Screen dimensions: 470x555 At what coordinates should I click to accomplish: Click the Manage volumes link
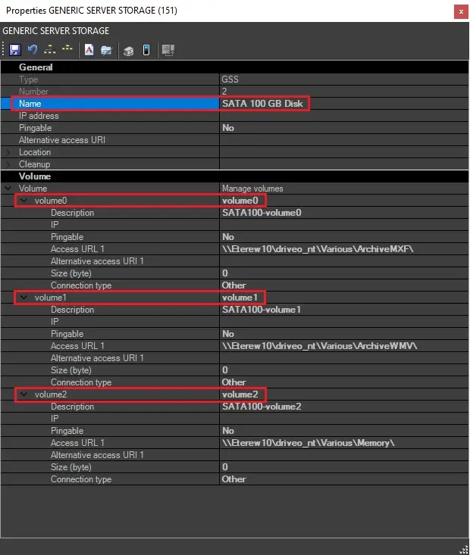252,189
